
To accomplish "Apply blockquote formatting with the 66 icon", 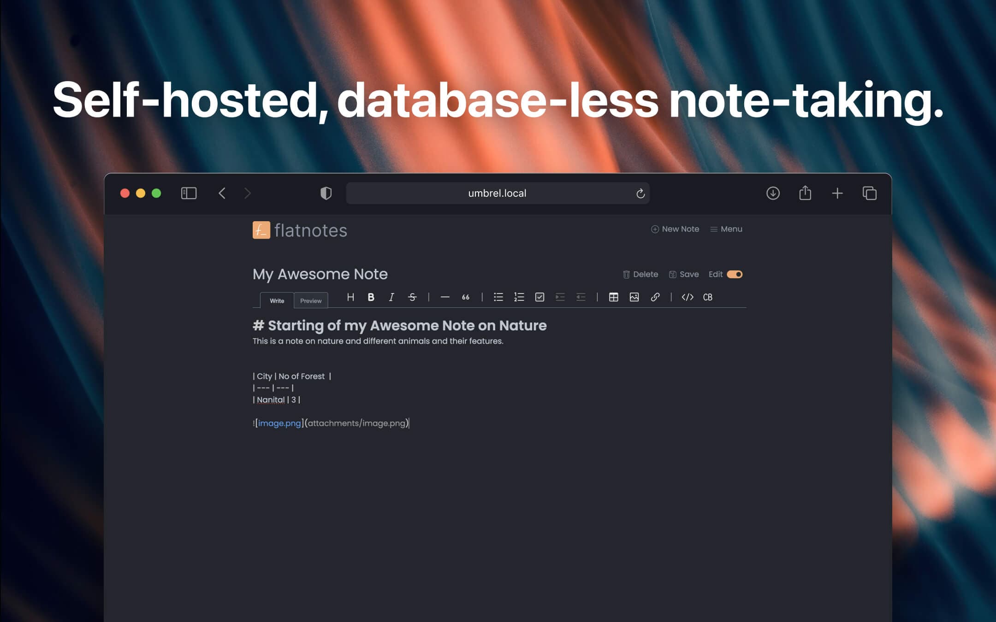I will point(465,297).
